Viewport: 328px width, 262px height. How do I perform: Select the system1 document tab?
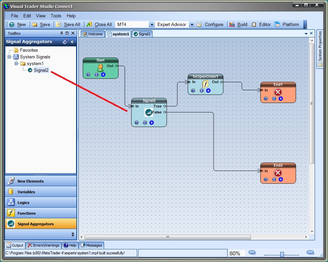[118, 34]
